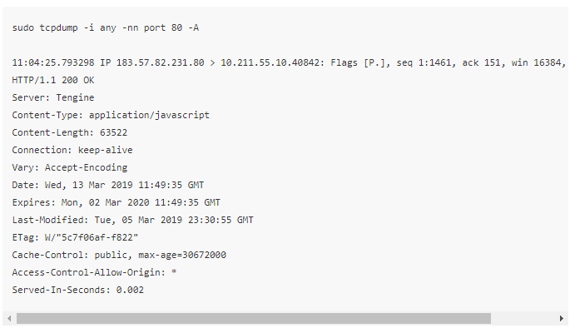Click the horizontal scrollbar thumb
Screen dimensions: 570x328
tap(254, 319)
